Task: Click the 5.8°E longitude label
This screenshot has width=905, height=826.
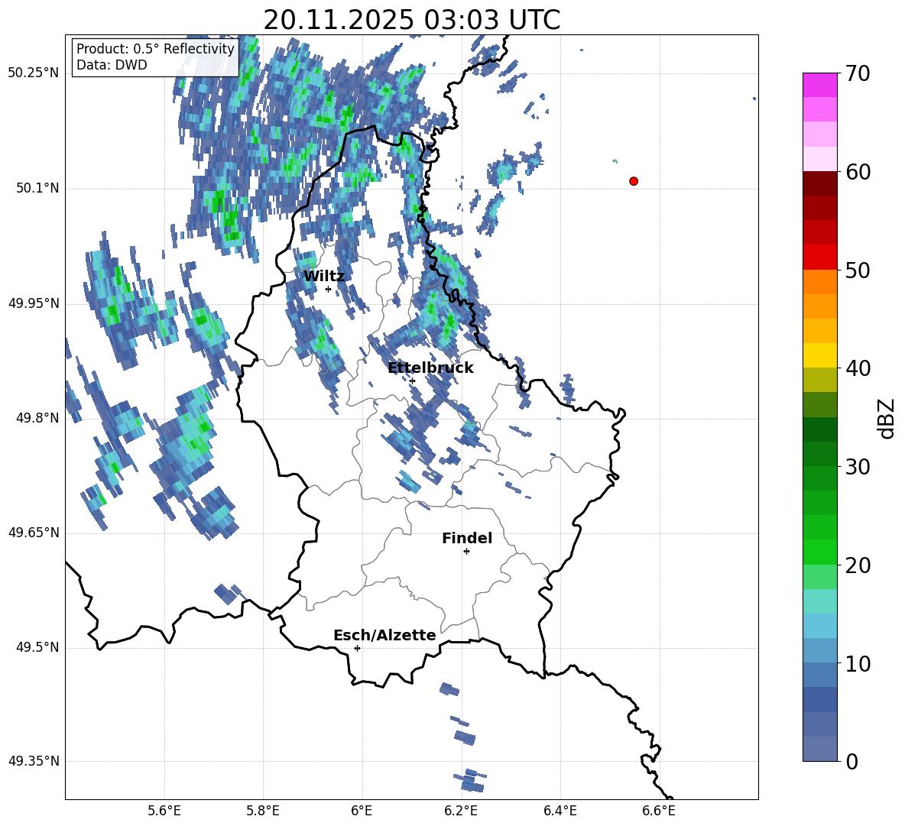Action: 263,811
